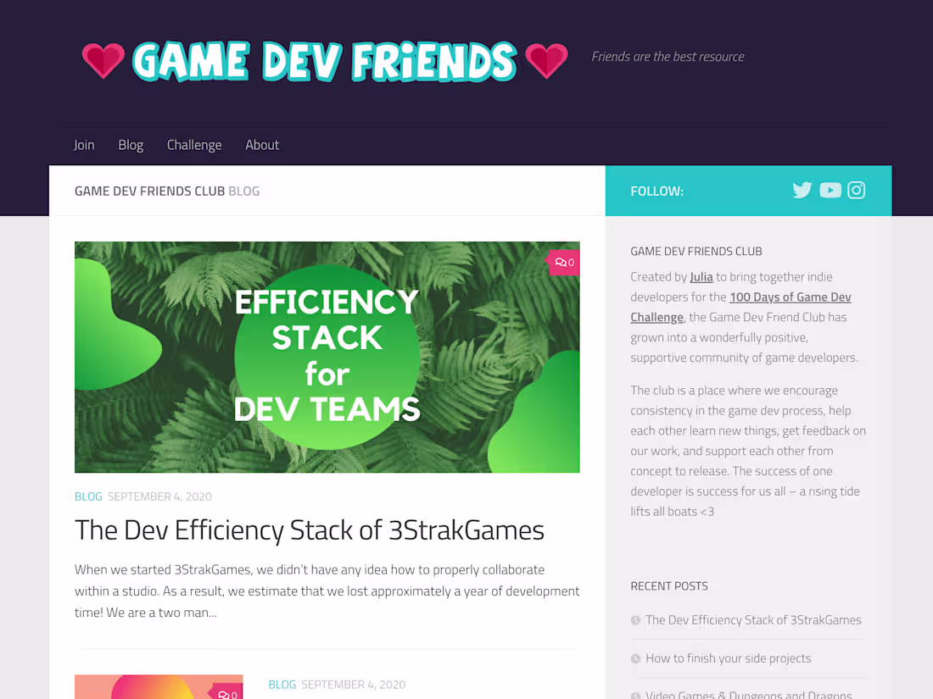Image resolution: width=933 pixels, height=699 pixels.
Task: Click the BLOG category label under the featured image
Action: pyautogui.click(x=88, y=496)
